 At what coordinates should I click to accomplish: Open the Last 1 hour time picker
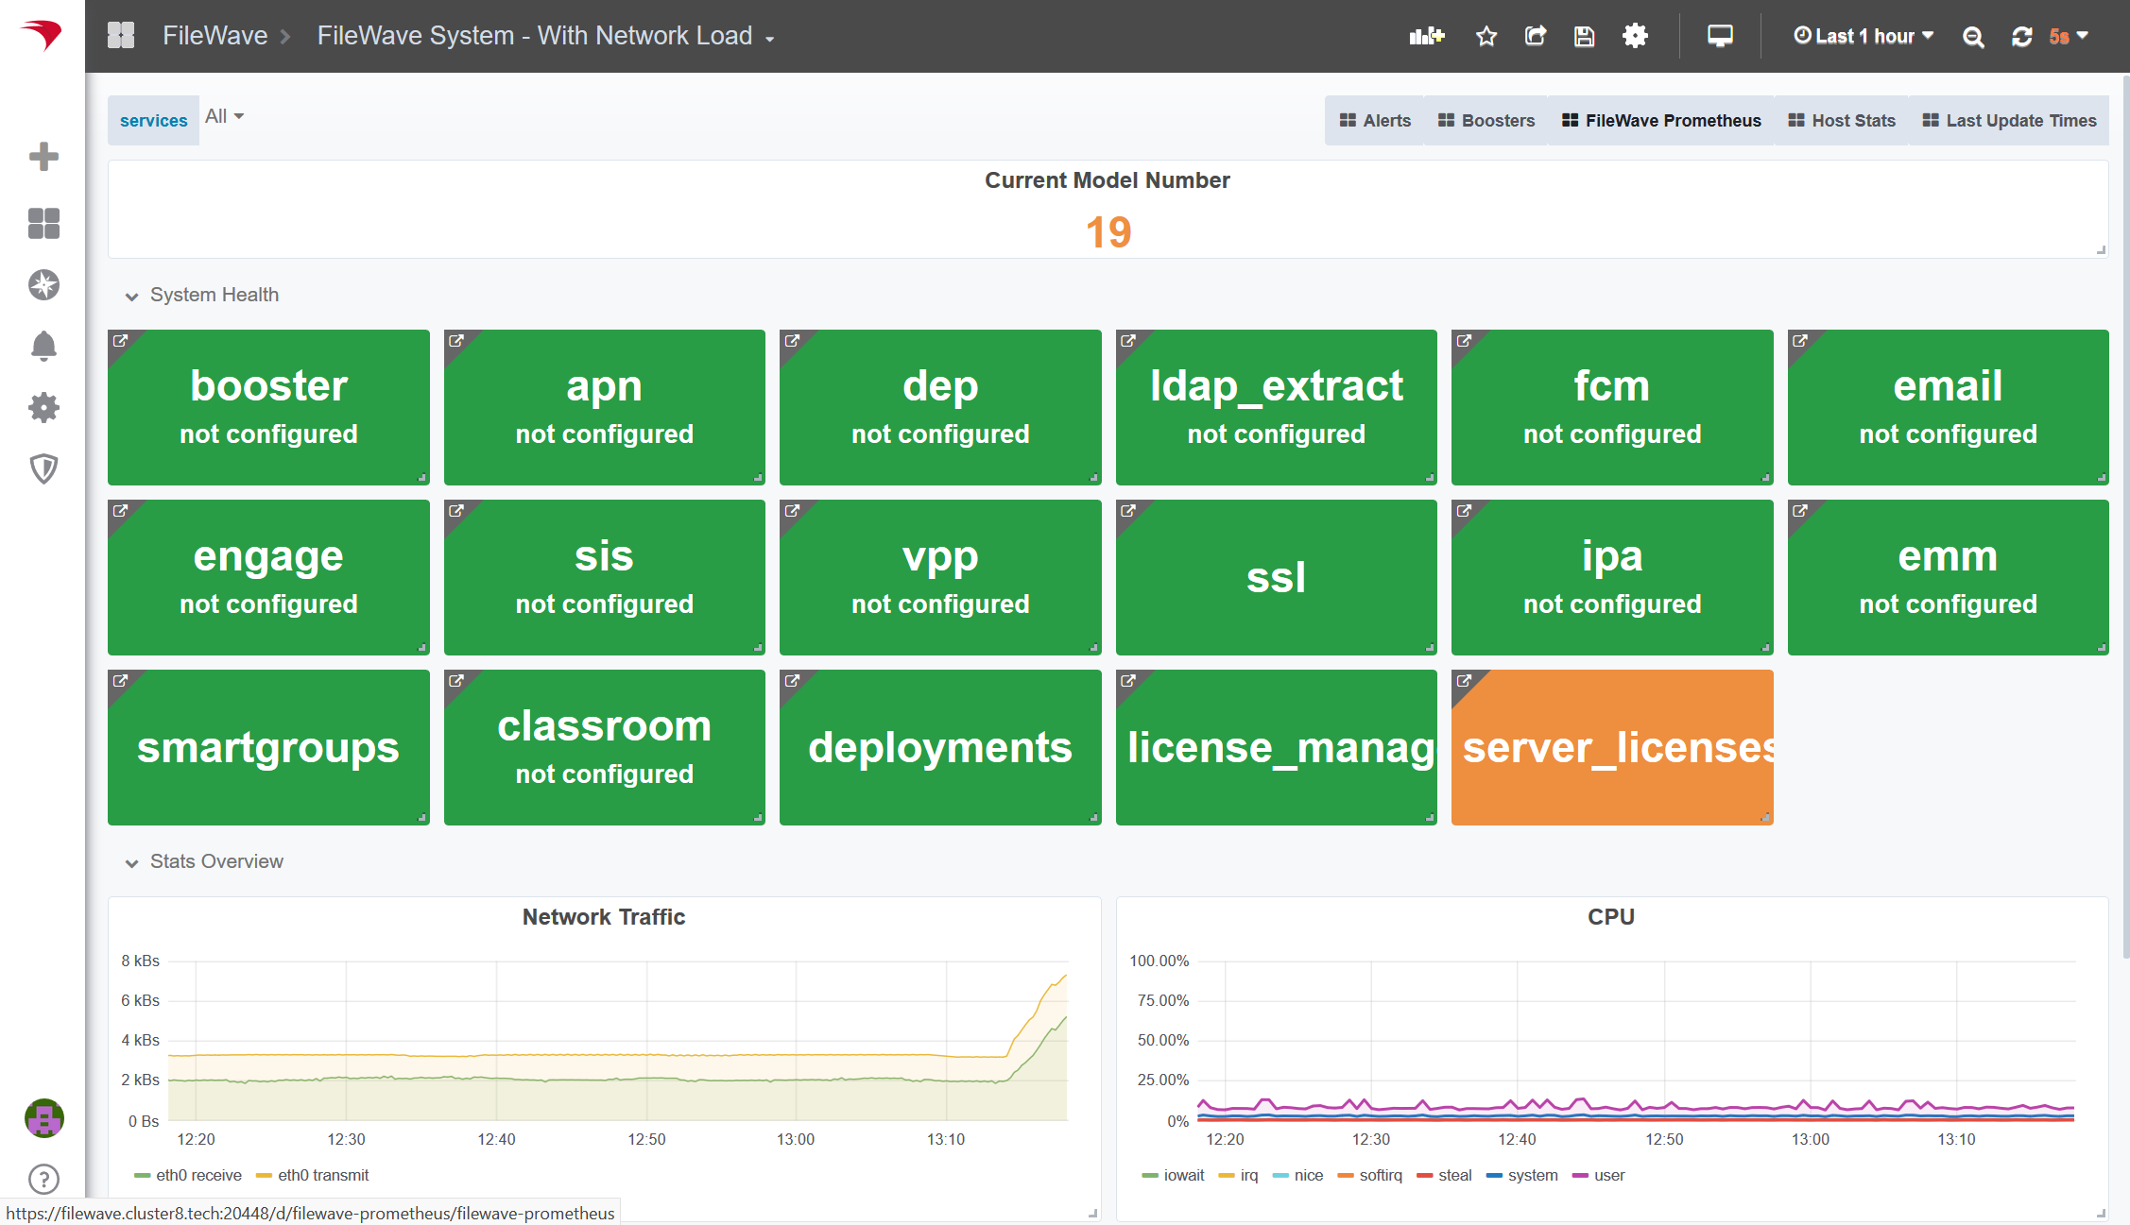click(x=1864, y=36)
